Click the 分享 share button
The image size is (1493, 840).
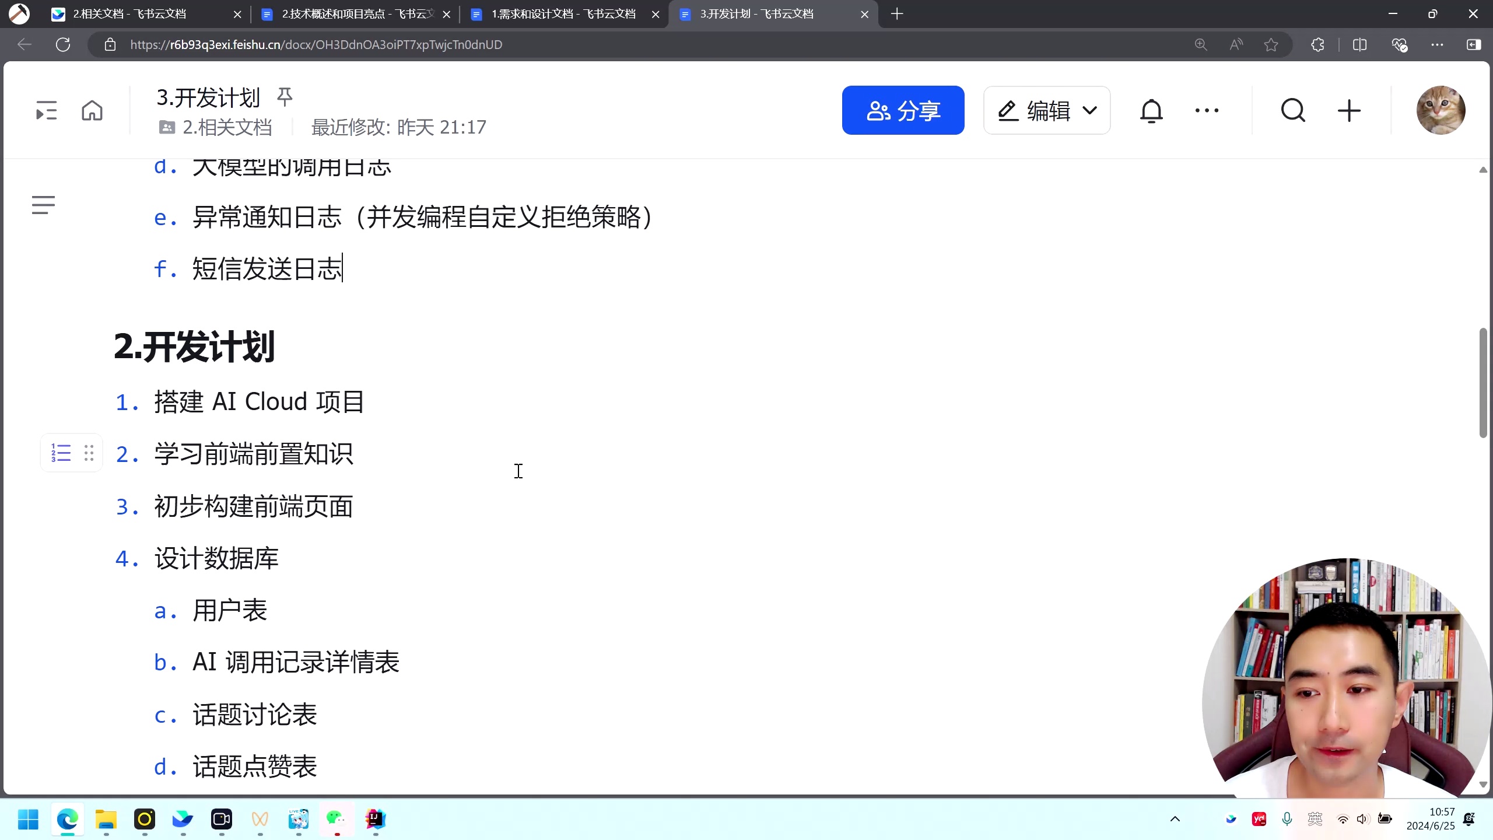903,110
